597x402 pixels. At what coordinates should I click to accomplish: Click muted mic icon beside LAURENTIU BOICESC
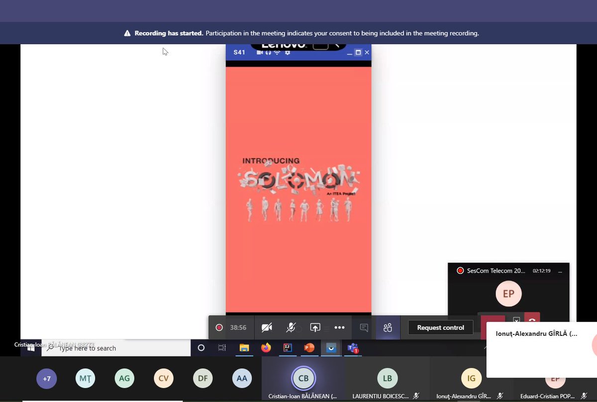415,397
